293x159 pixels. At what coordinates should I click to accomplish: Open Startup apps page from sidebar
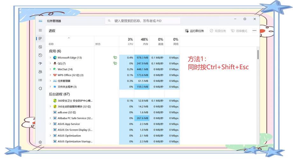(40, 64)
